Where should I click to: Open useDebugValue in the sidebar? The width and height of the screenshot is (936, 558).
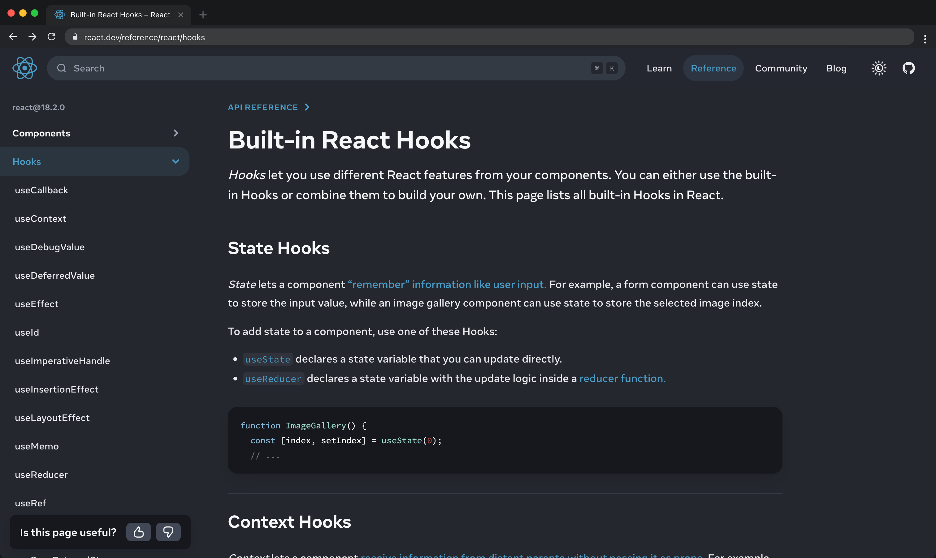click(x=50, y=247)
